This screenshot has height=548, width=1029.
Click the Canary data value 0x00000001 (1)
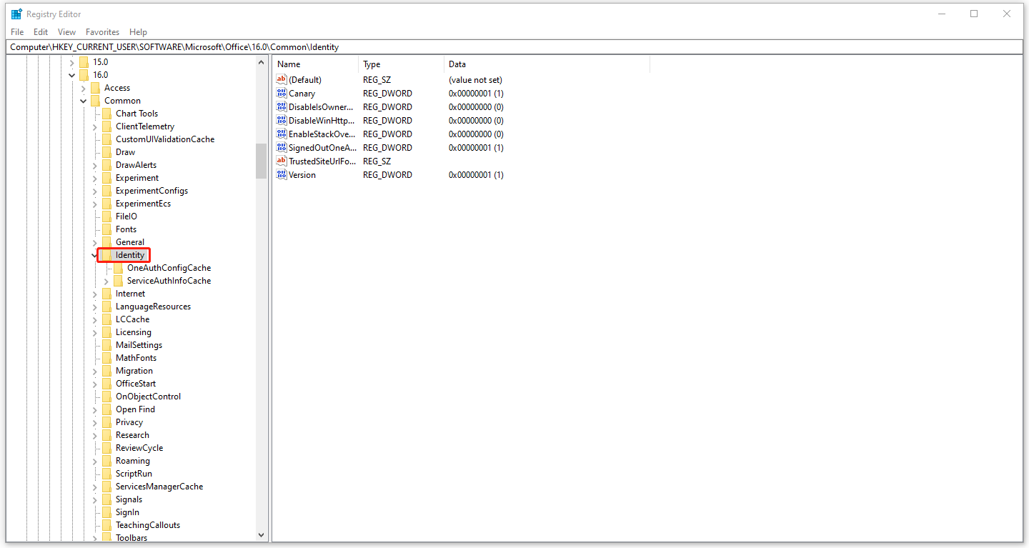476,94
